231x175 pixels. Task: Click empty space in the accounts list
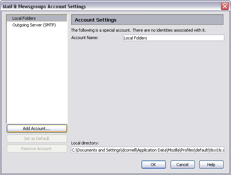(x=37, y=74)
